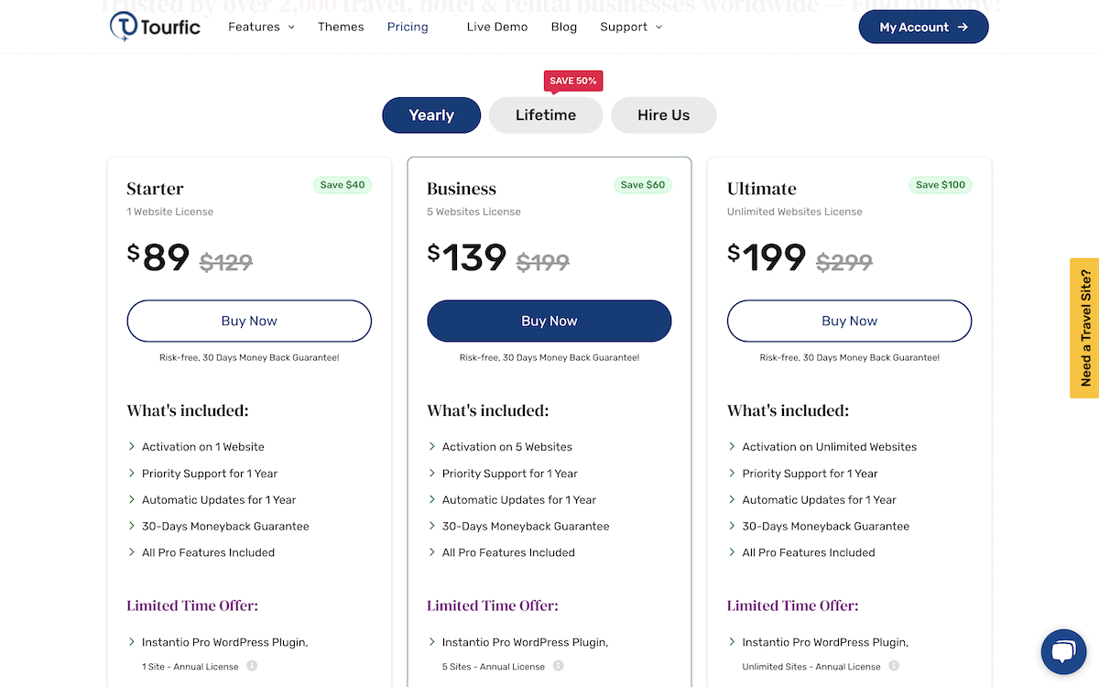Expand the Support dropdown menu
This screenshot has width=1099, height=687.
point(631,27)
